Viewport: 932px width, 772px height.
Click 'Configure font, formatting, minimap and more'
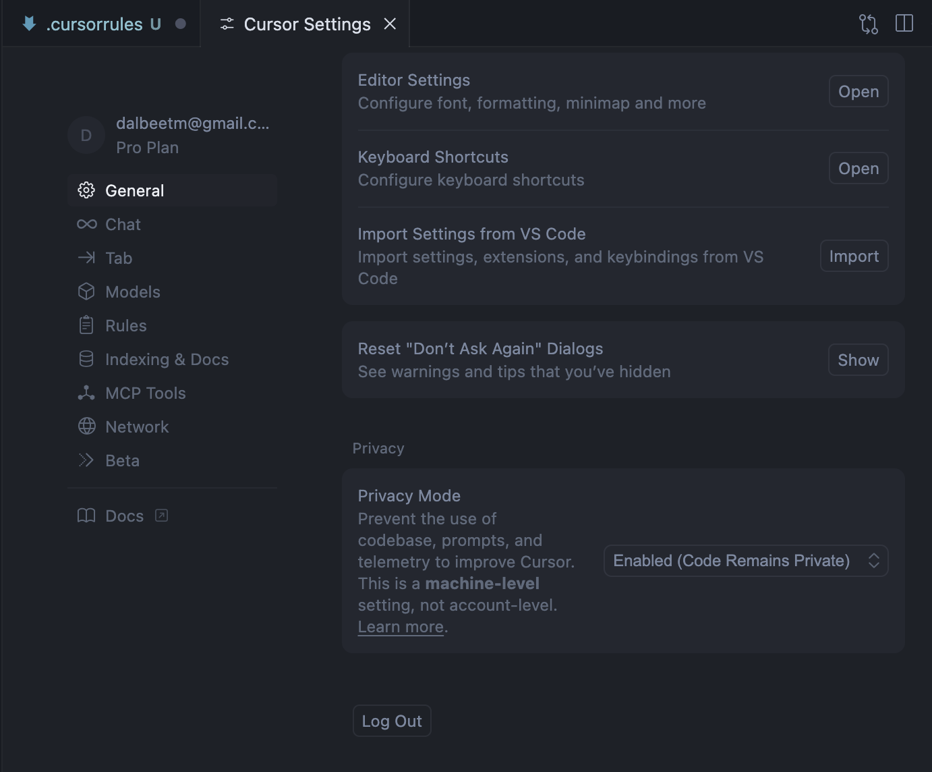tap(532, 103)
